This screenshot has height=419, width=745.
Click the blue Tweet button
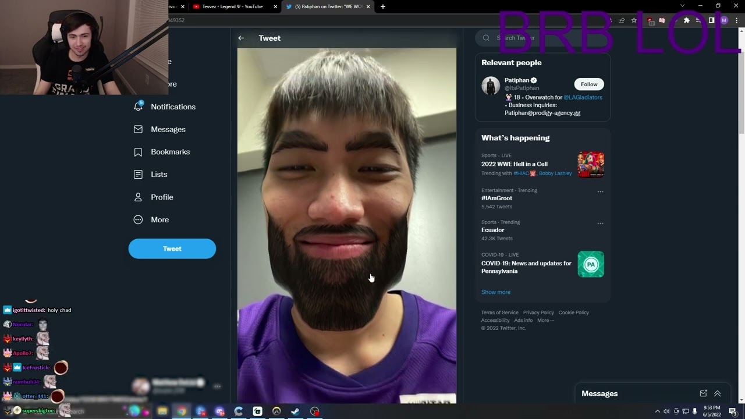click(172, 248)
